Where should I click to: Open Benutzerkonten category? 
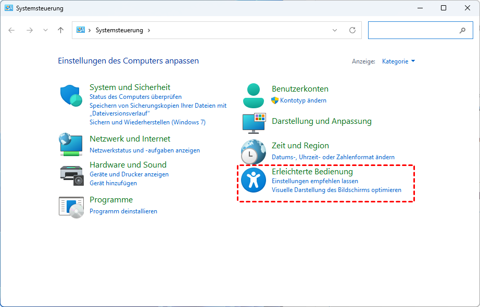coord(300,89)
